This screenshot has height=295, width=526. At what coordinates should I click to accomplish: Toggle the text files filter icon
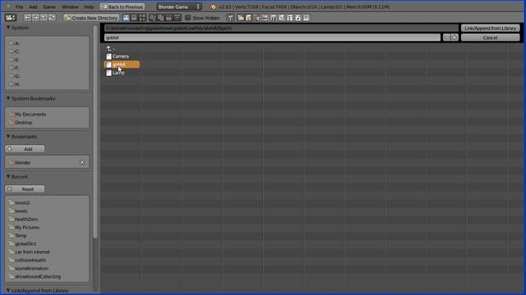(306, 18)
